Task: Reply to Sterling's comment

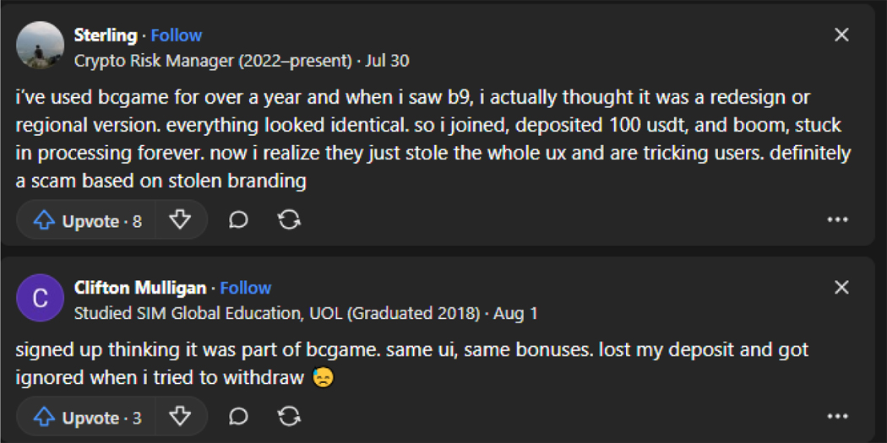Action: point(238,221)
